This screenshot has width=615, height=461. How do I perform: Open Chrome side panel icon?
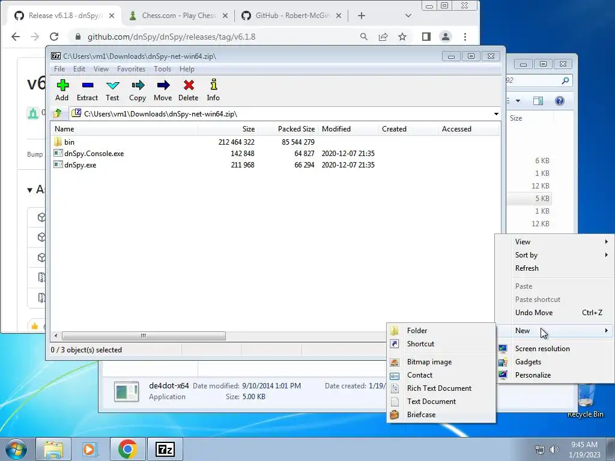[426, 37]
